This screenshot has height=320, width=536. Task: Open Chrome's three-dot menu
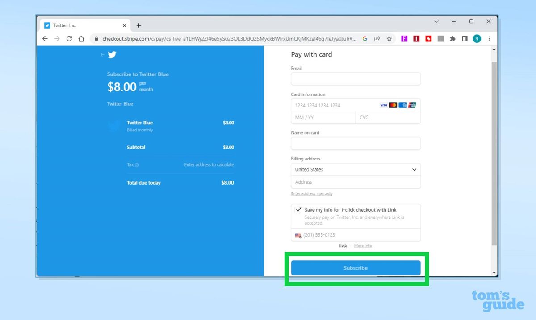(489, 39)
